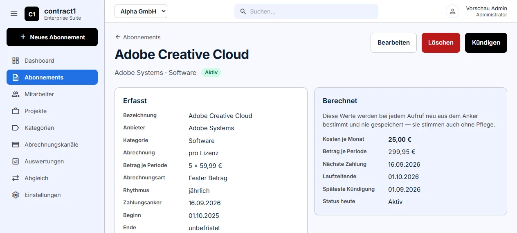Click the red Löschen button
Viewport: 517px width, 233px height.
pyautogui.click(x=441, y=43)
